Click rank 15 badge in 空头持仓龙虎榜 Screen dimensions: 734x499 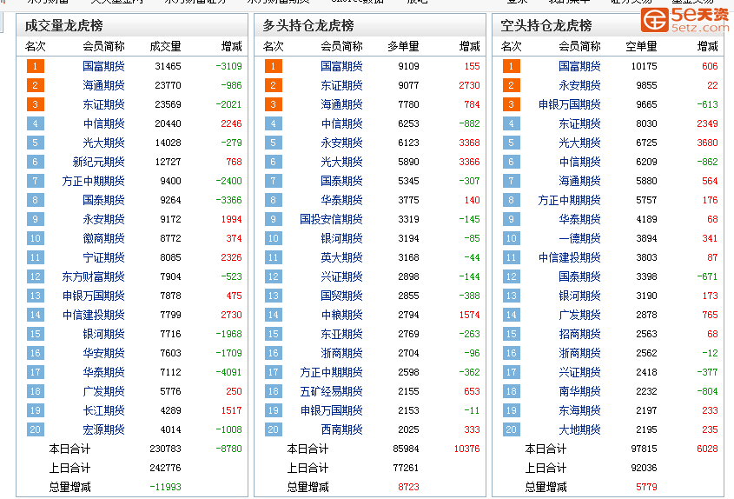[511, 334]
